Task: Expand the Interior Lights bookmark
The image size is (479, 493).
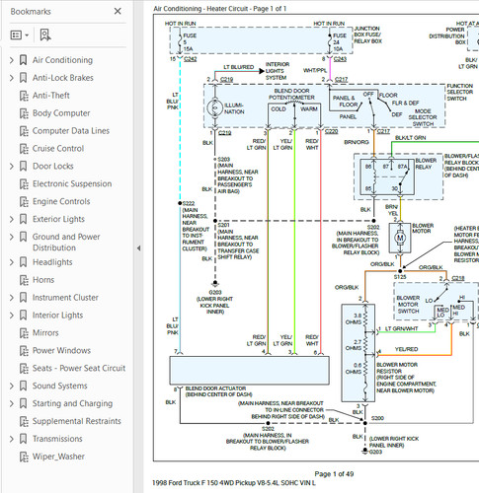Action: click(12, 316)
